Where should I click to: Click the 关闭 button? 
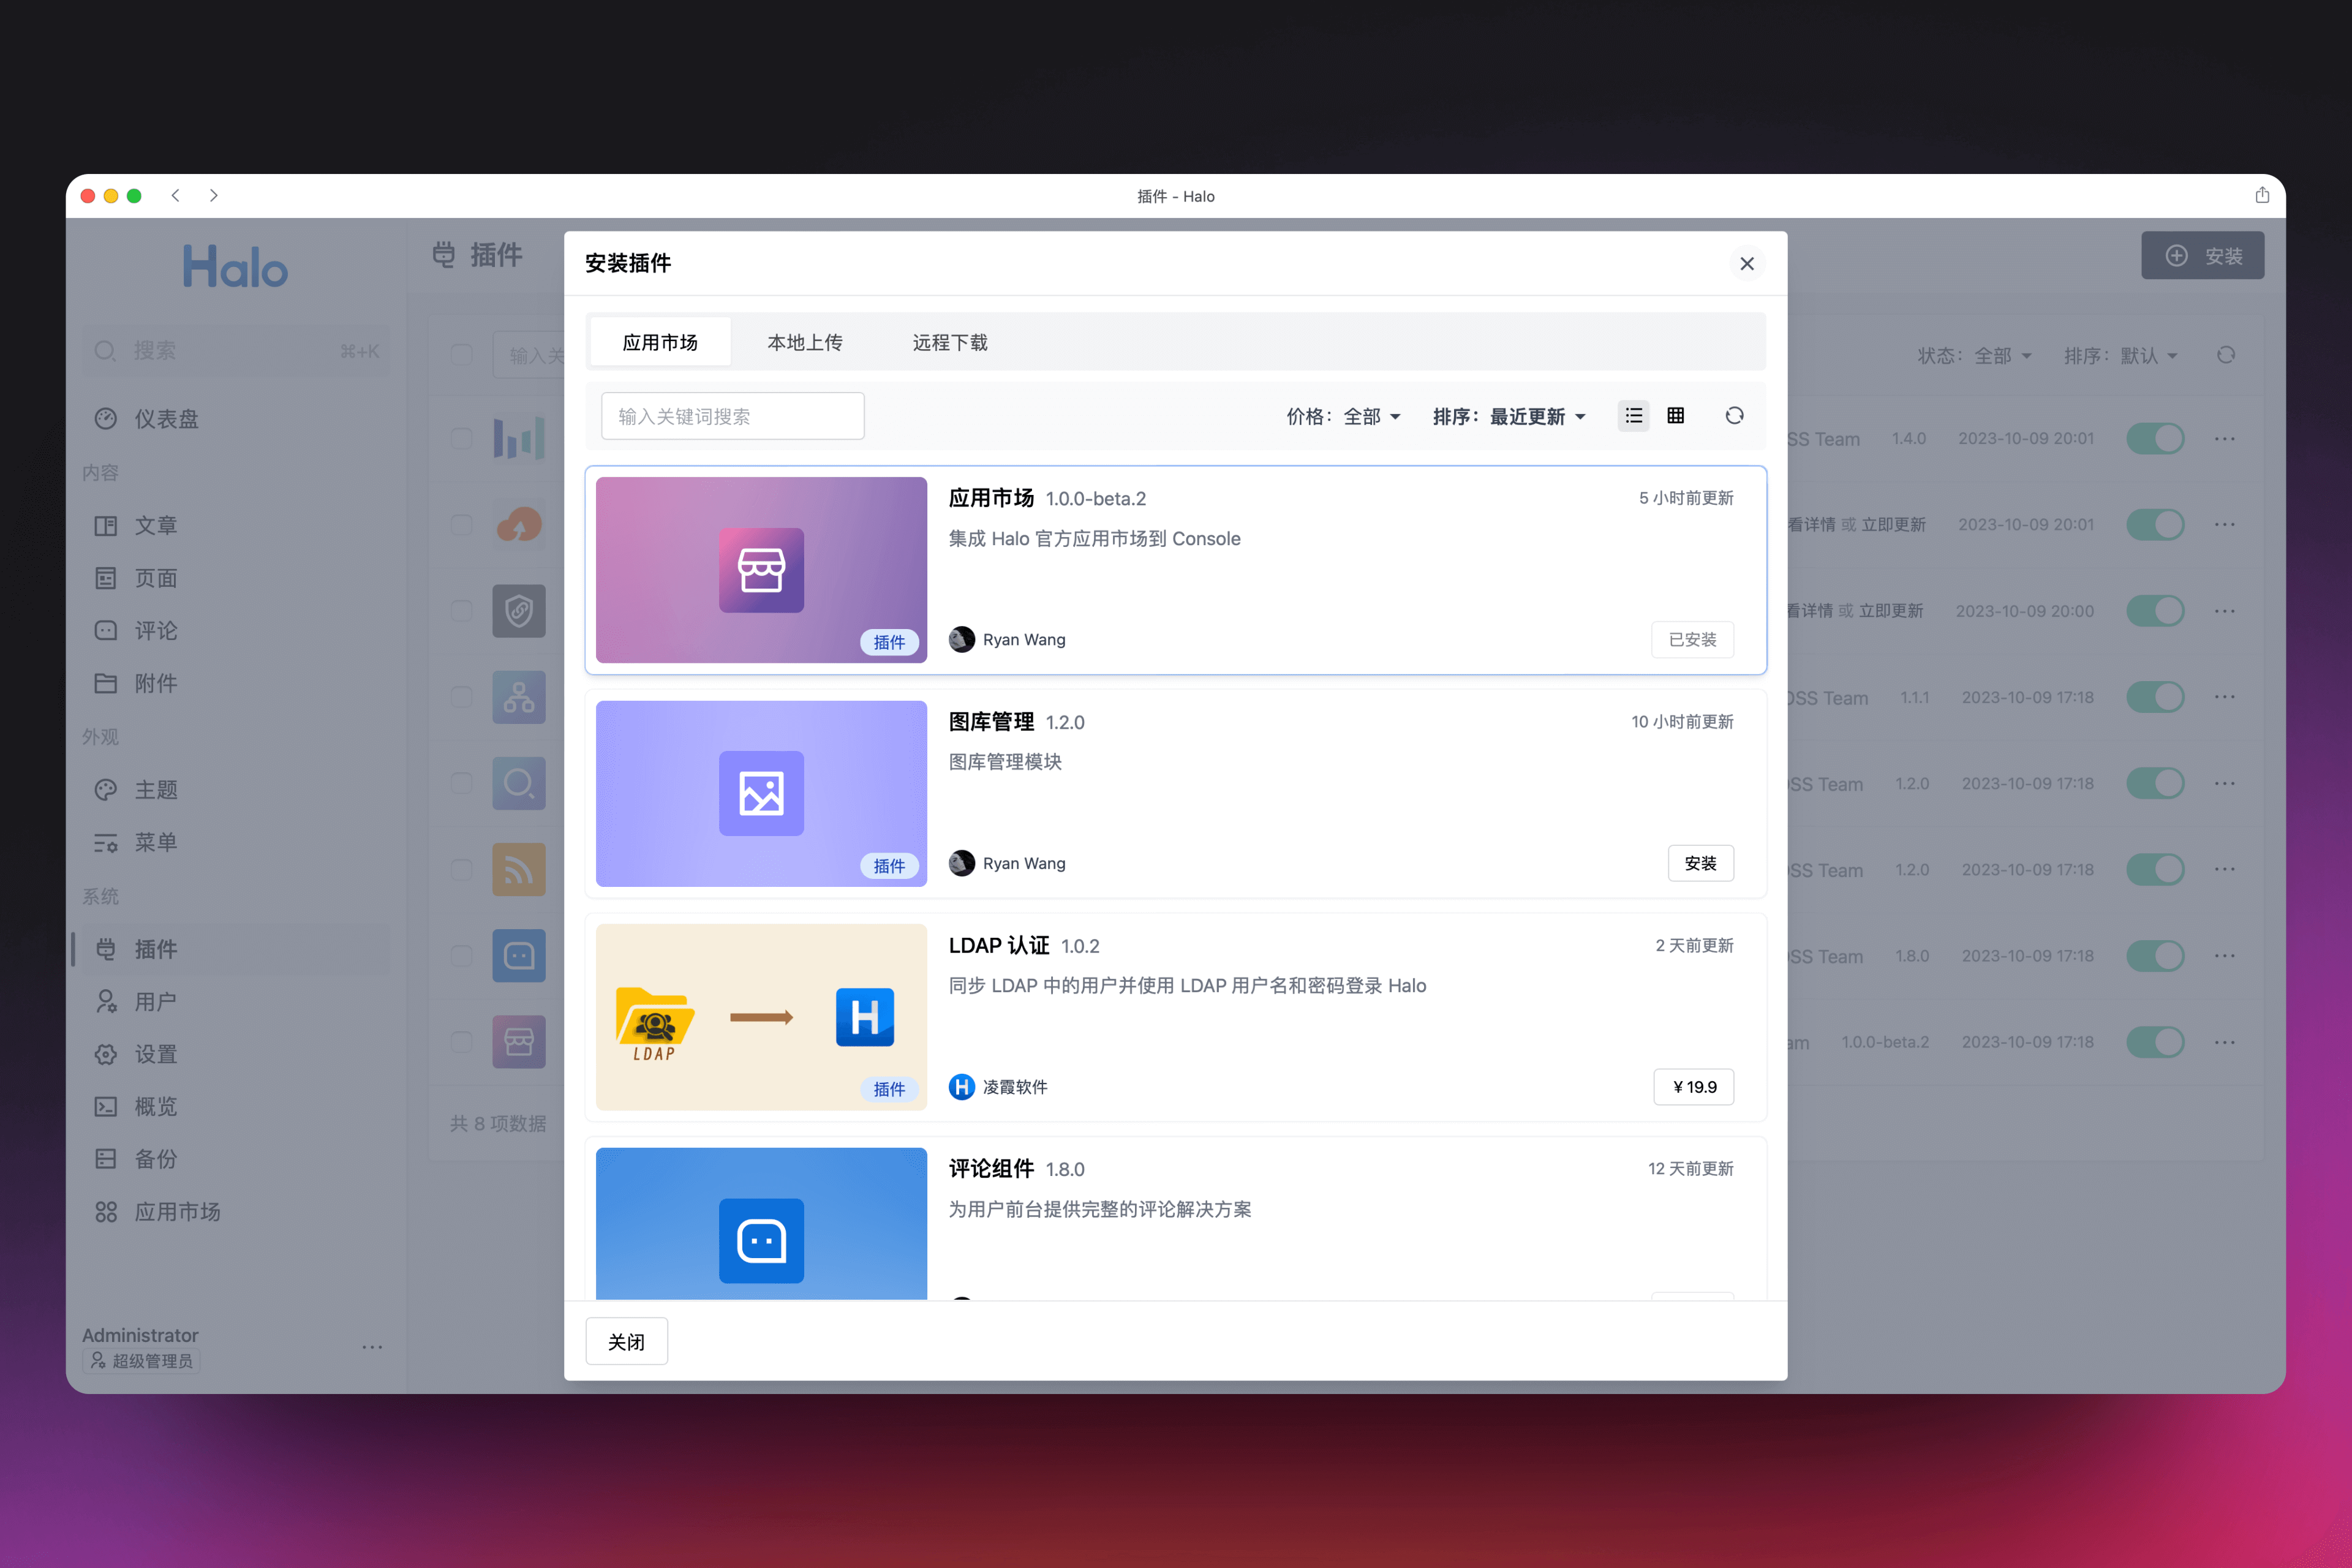(626, 1342)
